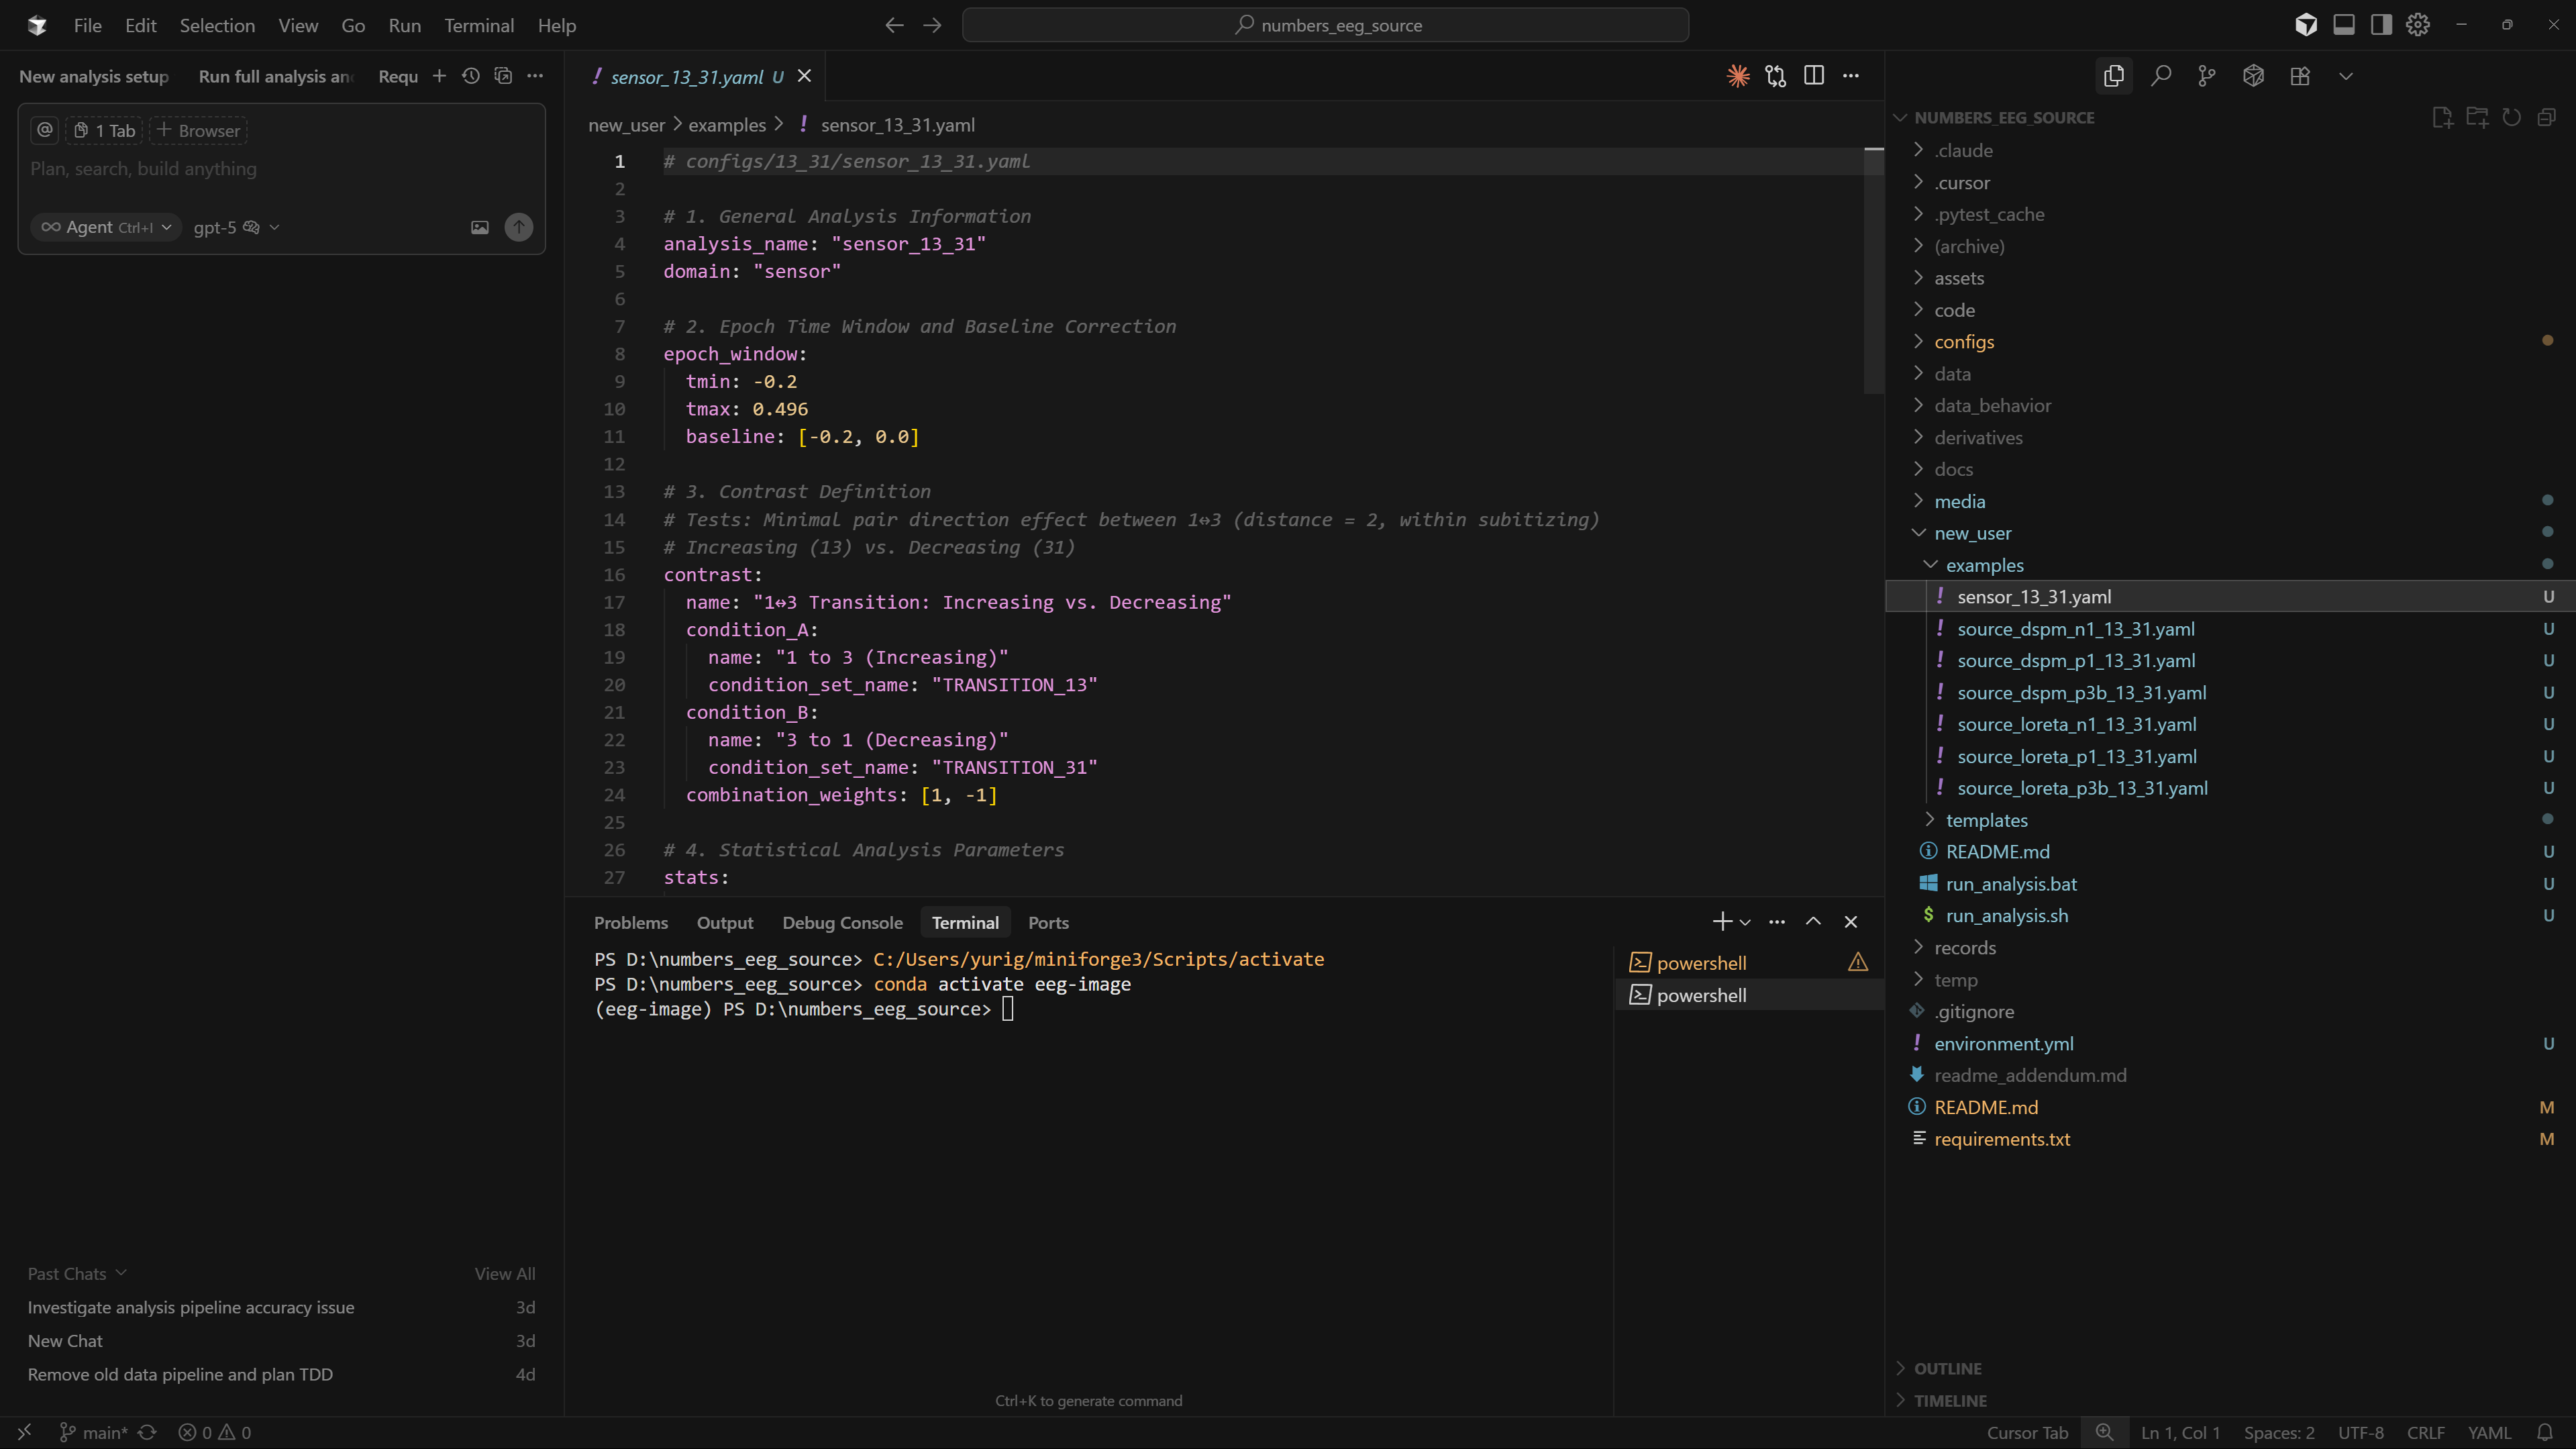Refresh the Explorer file tree

[2511, 117]
